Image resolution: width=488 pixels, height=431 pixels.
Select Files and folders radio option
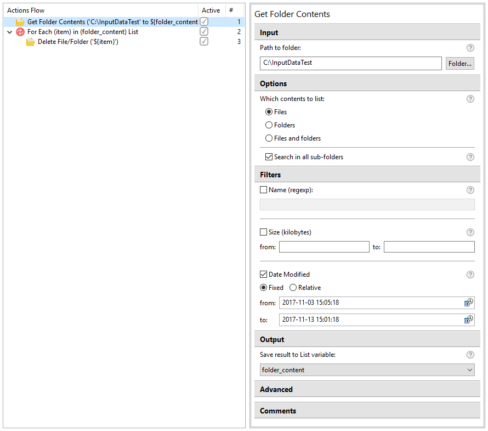click(269, 138)
